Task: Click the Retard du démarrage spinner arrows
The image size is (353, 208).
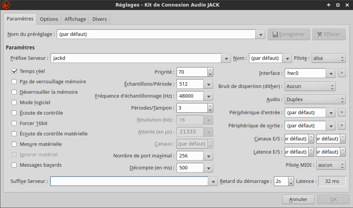Action: 291,181
